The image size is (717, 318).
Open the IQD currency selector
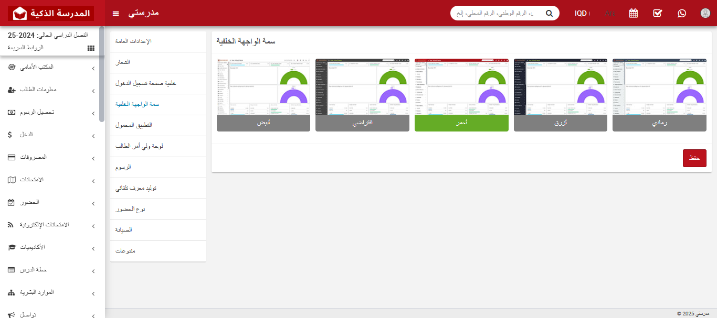tap(582, 13)
